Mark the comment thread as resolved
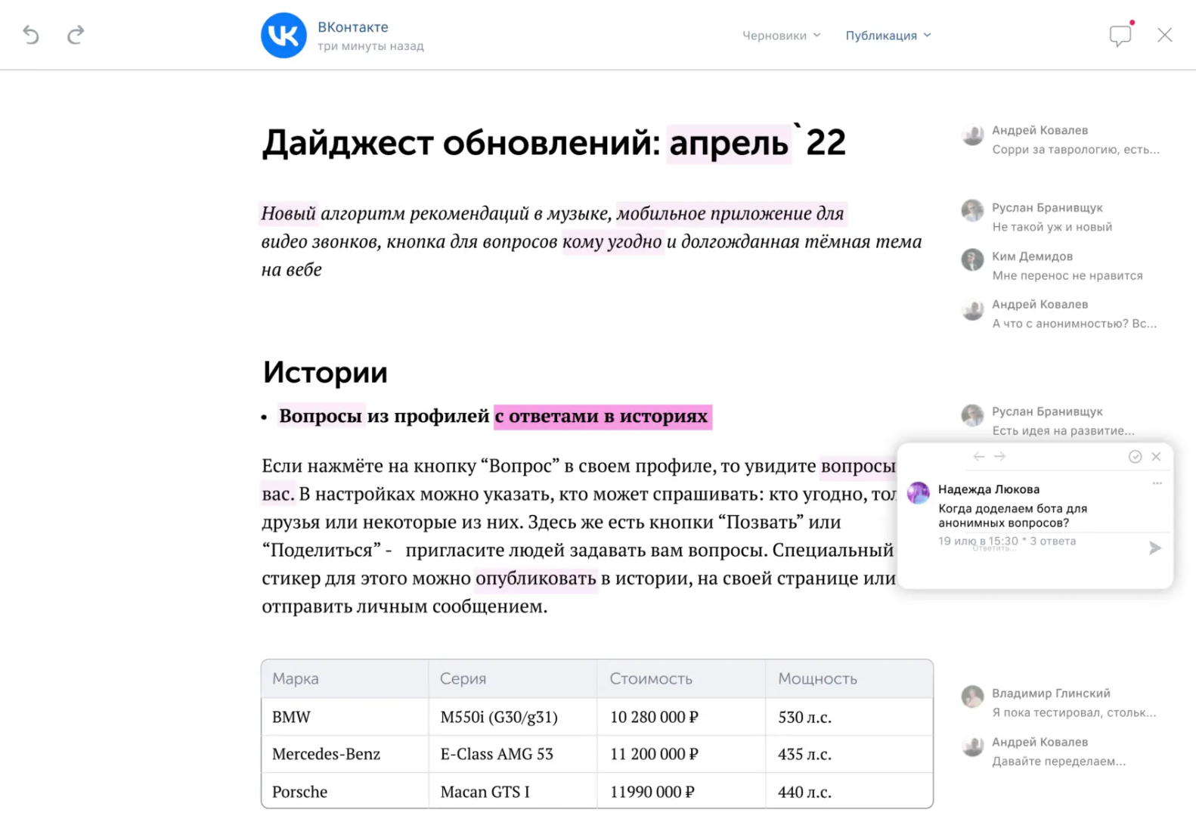 pyautogui.click(x=1135, y=457)
